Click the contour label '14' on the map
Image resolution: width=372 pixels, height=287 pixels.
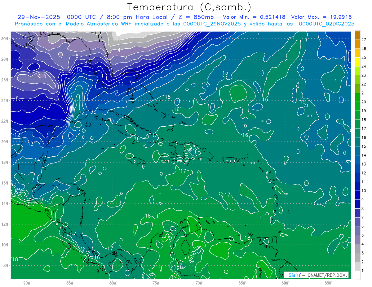point(38,160)
